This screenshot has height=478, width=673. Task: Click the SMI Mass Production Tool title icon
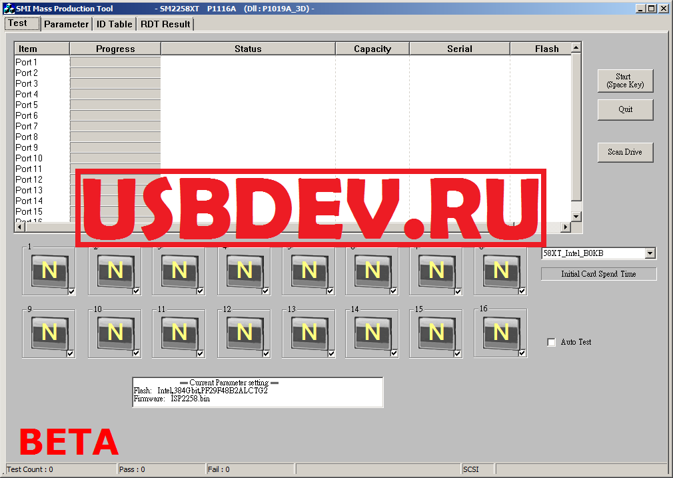[x=9, y=8]
